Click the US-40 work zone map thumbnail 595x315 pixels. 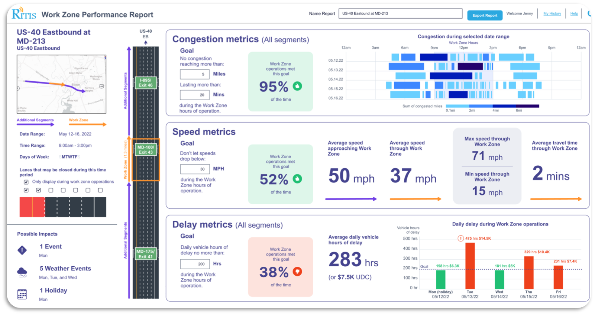[x=61, y=84]
